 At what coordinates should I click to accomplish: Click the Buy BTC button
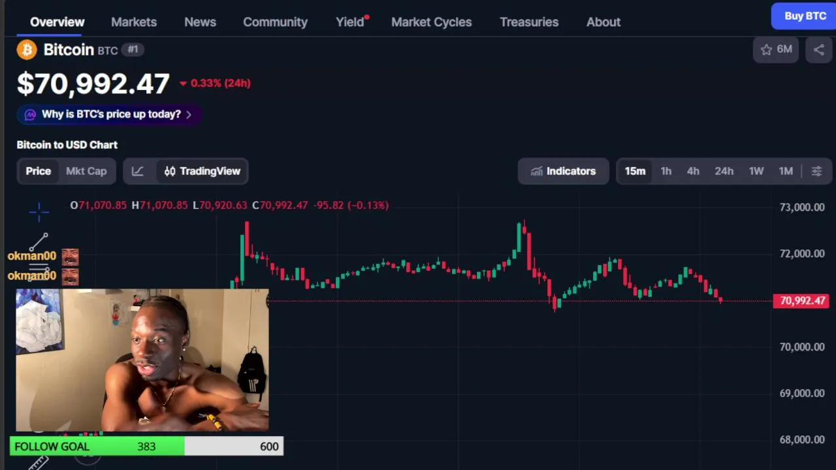point(805,16)
